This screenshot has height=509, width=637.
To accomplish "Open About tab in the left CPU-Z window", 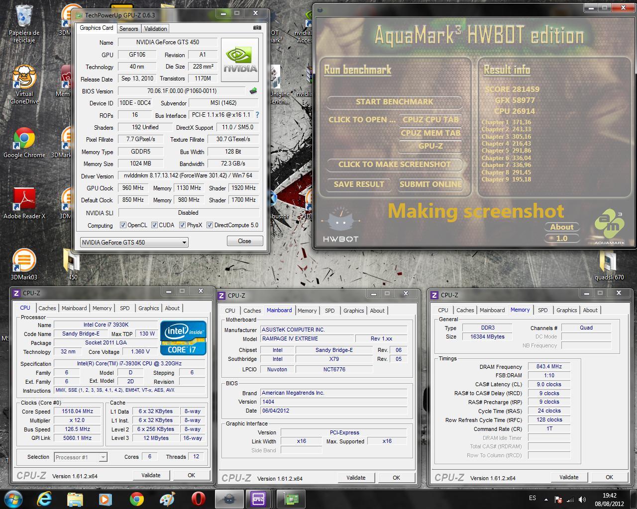I will click(173, 308).
